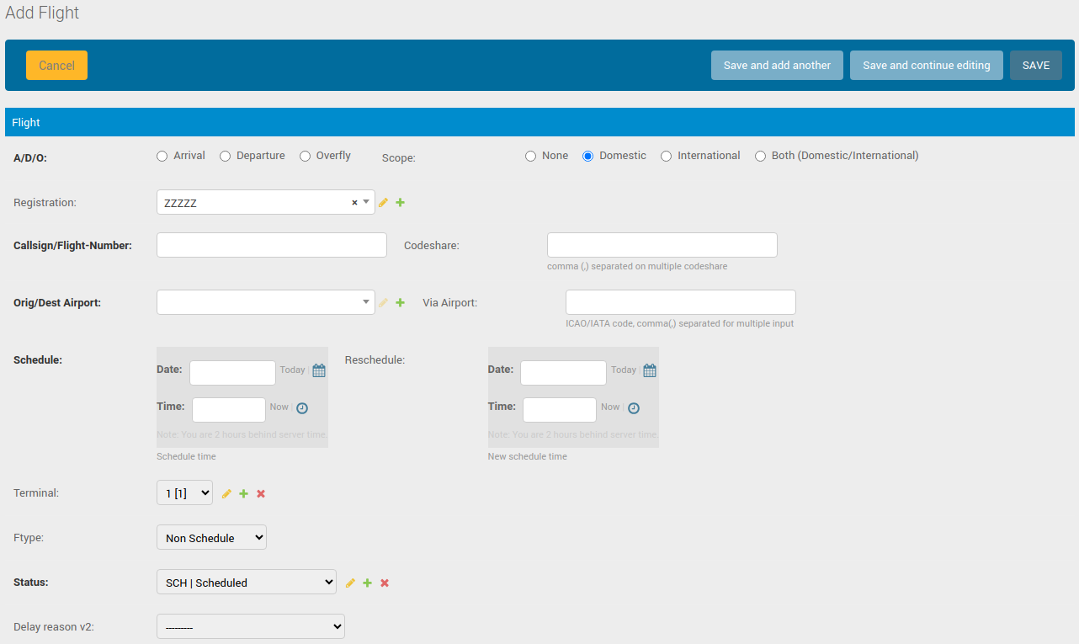1079x644 pixels.
Task: Add a new Status with green plus
Action: (x=367, y=583)
